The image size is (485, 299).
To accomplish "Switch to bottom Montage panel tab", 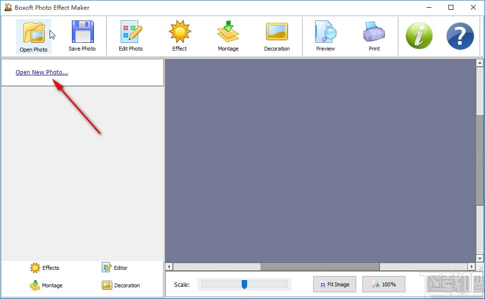I will (x=46, y=285).
